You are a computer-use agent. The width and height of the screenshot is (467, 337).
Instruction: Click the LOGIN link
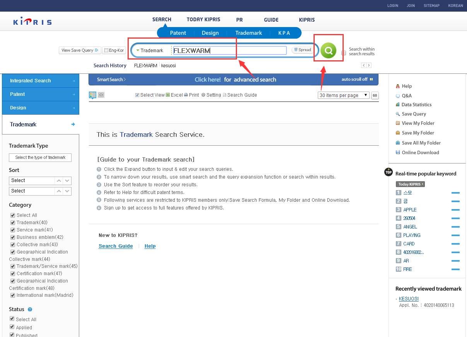[x=393, y=5]
